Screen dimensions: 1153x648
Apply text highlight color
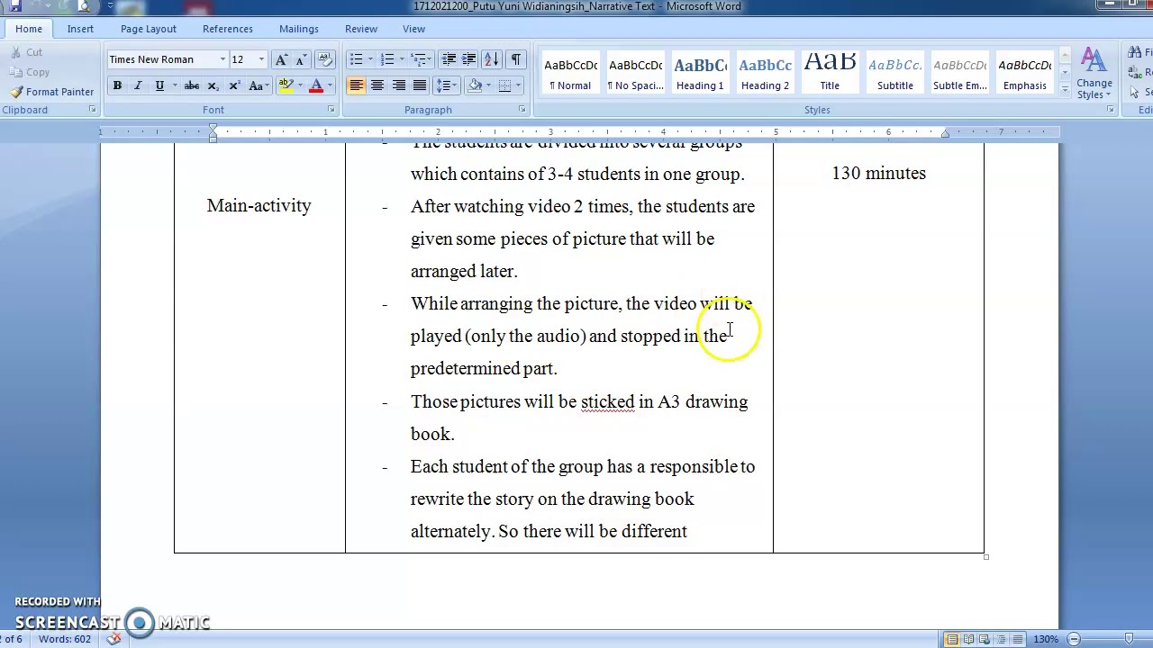pos(286,85)
